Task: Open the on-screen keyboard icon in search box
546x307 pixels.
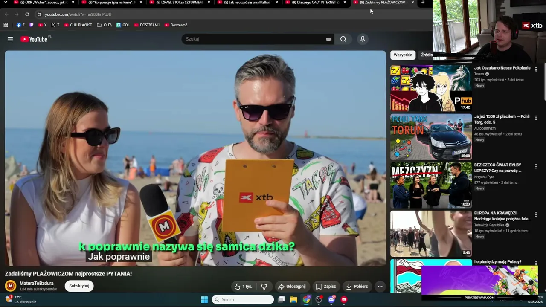Action: 328,39
